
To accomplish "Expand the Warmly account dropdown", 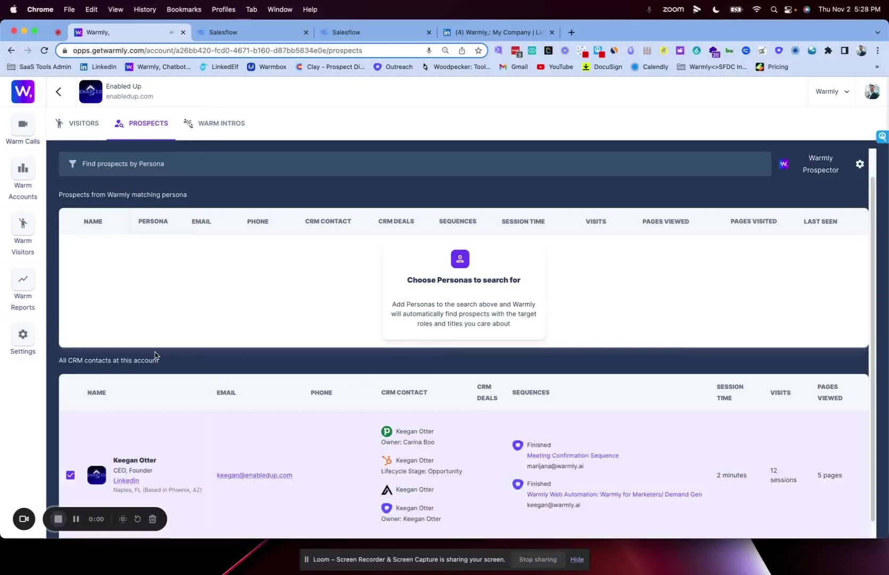I will pyautogui.click(x=832, y=92).
